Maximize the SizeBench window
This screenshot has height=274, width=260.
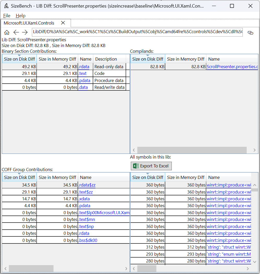tap(232, 6)
